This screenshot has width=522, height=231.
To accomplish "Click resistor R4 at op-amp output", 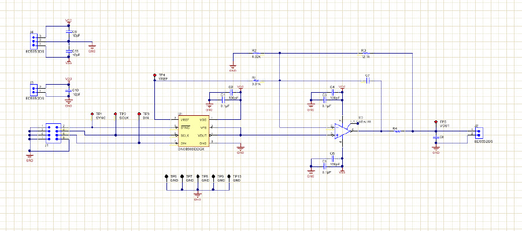I will coord(397,131).
